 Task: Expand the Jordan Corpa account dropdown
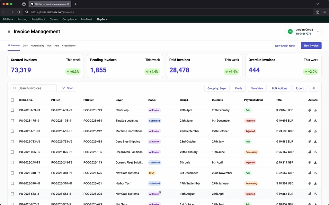317,32
